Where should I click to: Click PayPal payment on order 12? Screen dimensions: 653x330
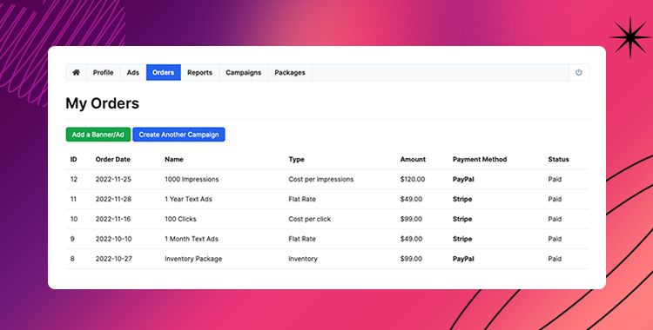point(463,180)
